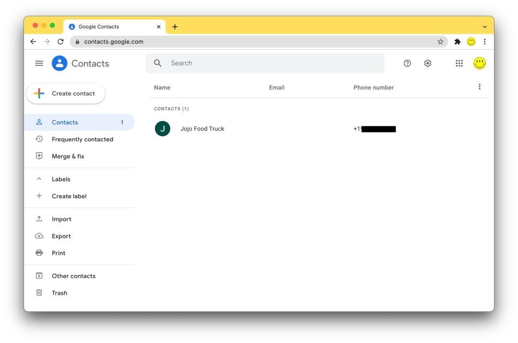Open the Help question mark icon
518x343 pixels.
[407, 63]
